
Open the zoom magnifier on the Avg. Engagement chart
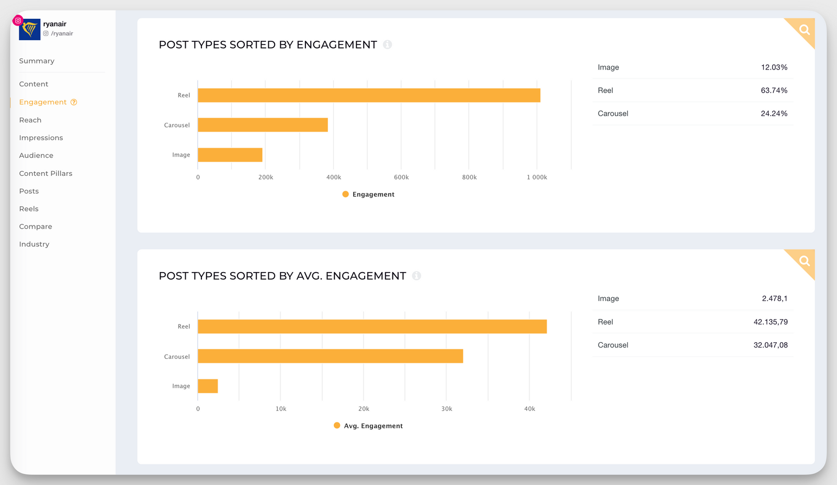[804, 261]
